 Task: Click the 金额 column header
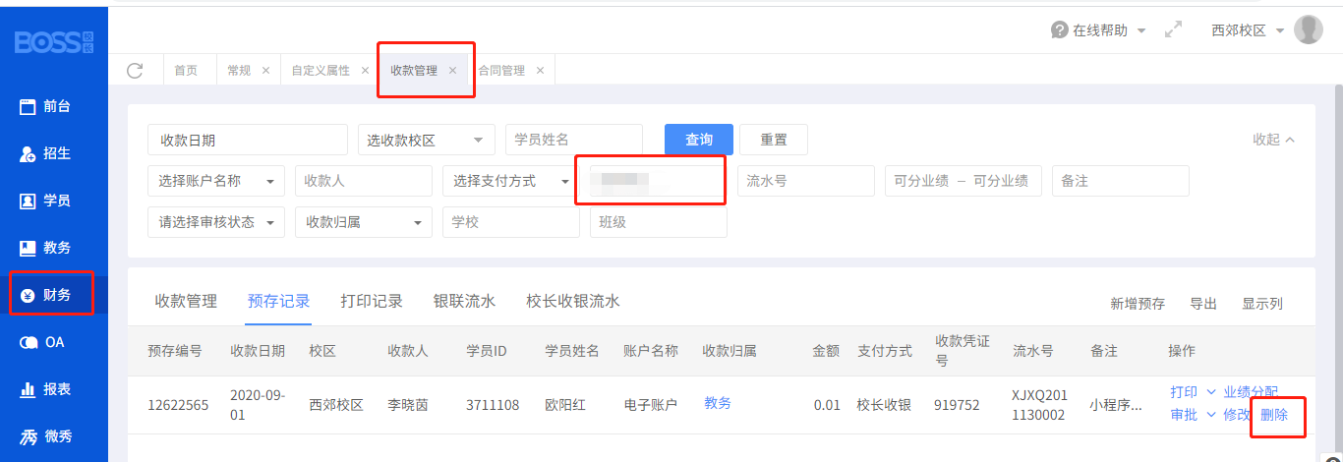826,351
